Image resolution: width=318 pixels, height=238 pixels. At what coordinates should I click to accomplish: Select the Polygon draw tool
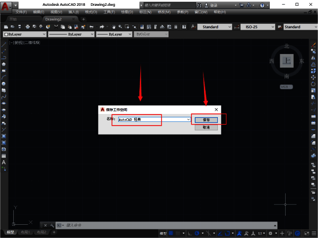[x=4, y=64]
